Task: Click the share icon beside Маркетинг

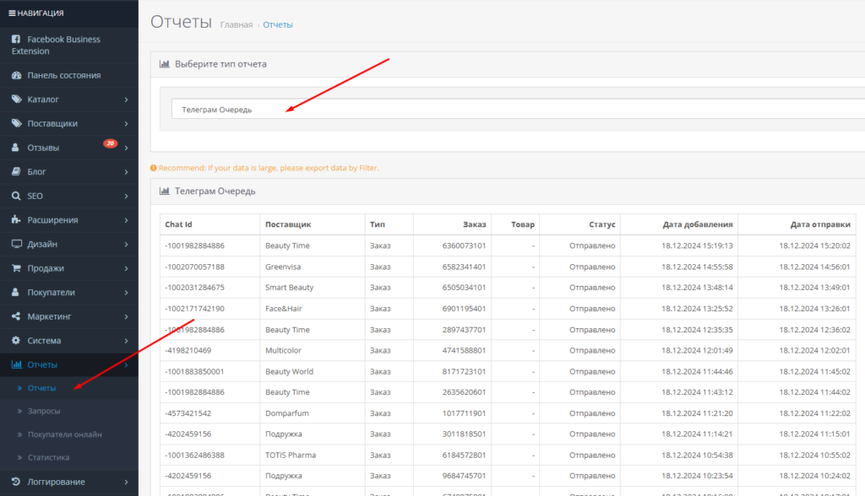Action: [17, 317]
